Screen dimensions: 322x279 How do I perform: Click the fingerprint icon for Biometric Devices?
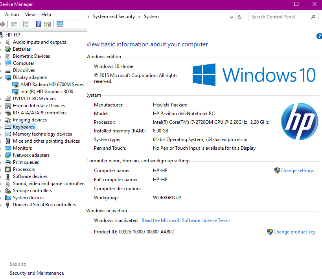tap(8, 56)
